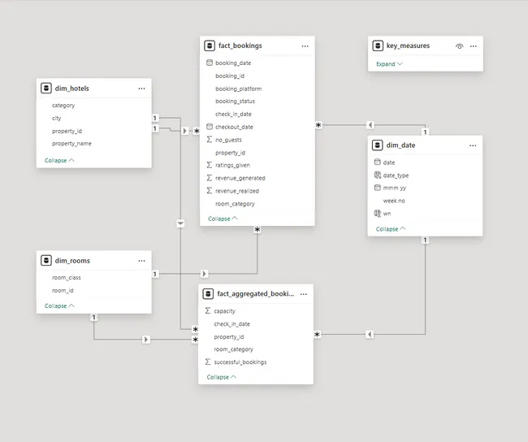
Task: Click calculated column icon beside date_type
Action: (378, 175)
